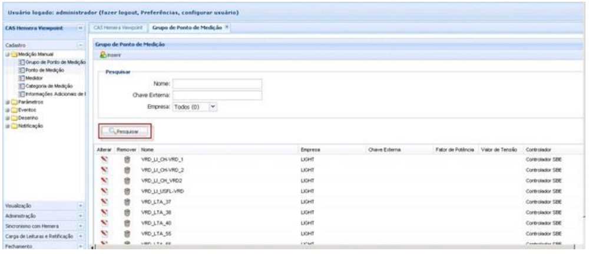
Task: Click the edit icon for VRD_LI_CH-VRD_1
Action: (x=104, y=160)
